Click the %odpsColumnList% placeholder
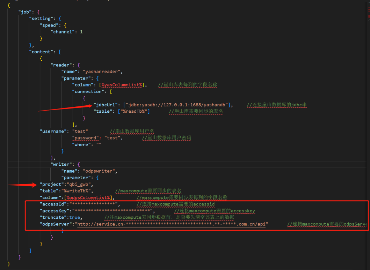The width and height of the screenshot is (370, 270). (x=88, y=197)
